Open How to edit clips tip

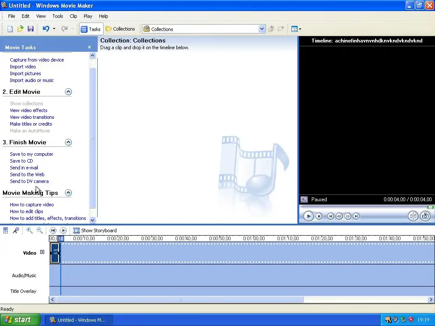click(x=26, y=211)
